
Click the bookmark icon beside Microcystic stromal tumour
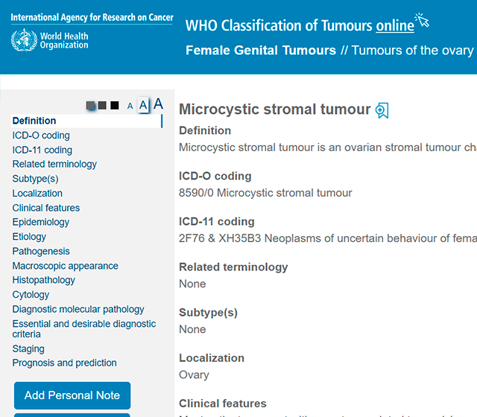[382, 110]
